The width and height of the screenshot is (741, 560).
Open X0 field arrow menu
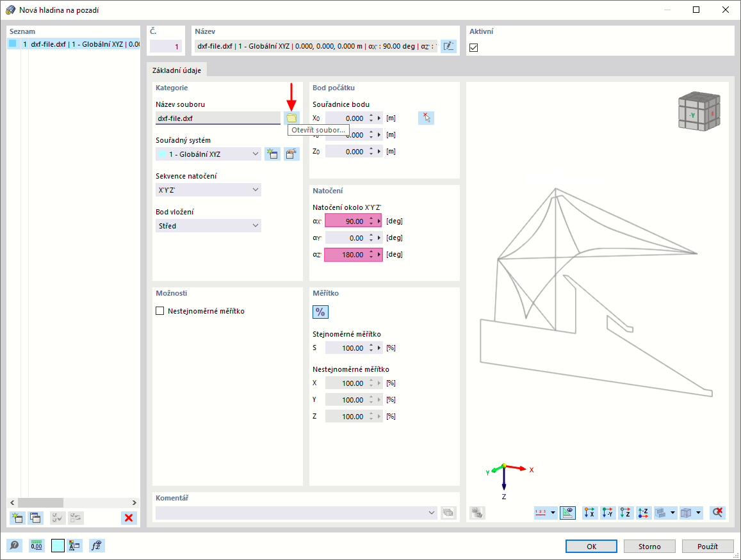pos(379,118)
